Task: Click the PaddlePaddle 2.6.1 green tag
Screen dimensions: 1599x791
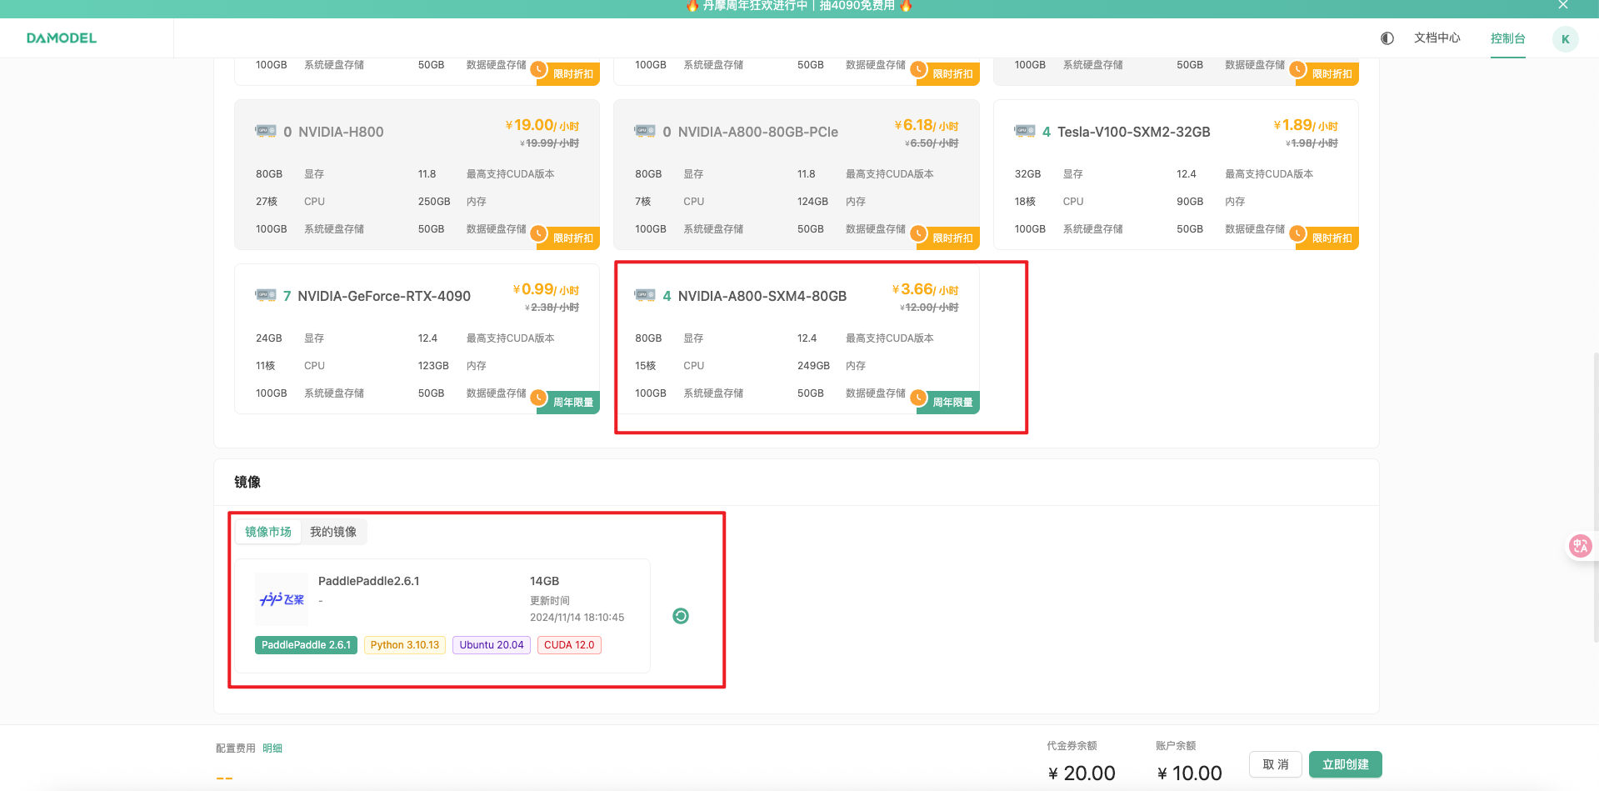Action: coord(306,645)
